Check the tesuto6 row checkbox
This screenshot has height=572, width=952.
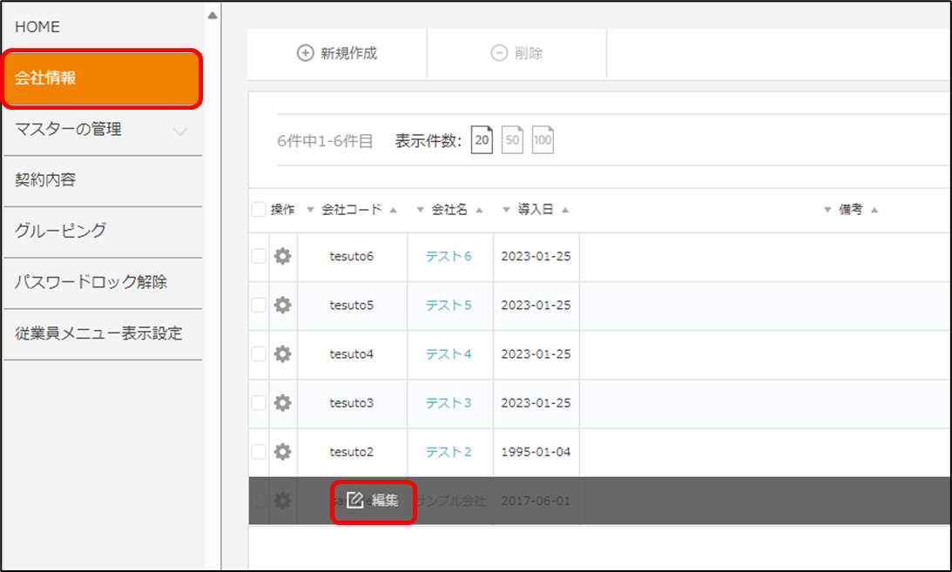[259, 256]
